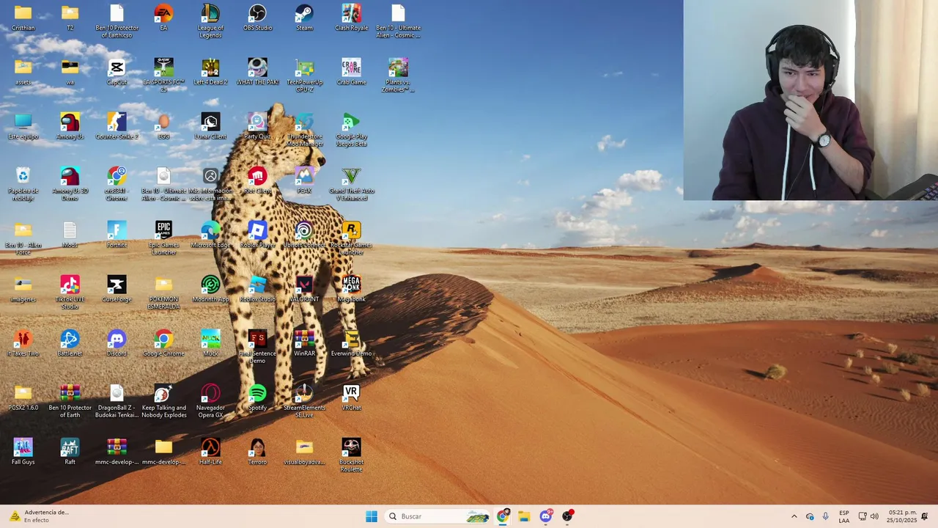The width and height of the screenshot is (938, 528).
Task: Select EA SPORTS FC 25 icon
Action: [163, 75]
